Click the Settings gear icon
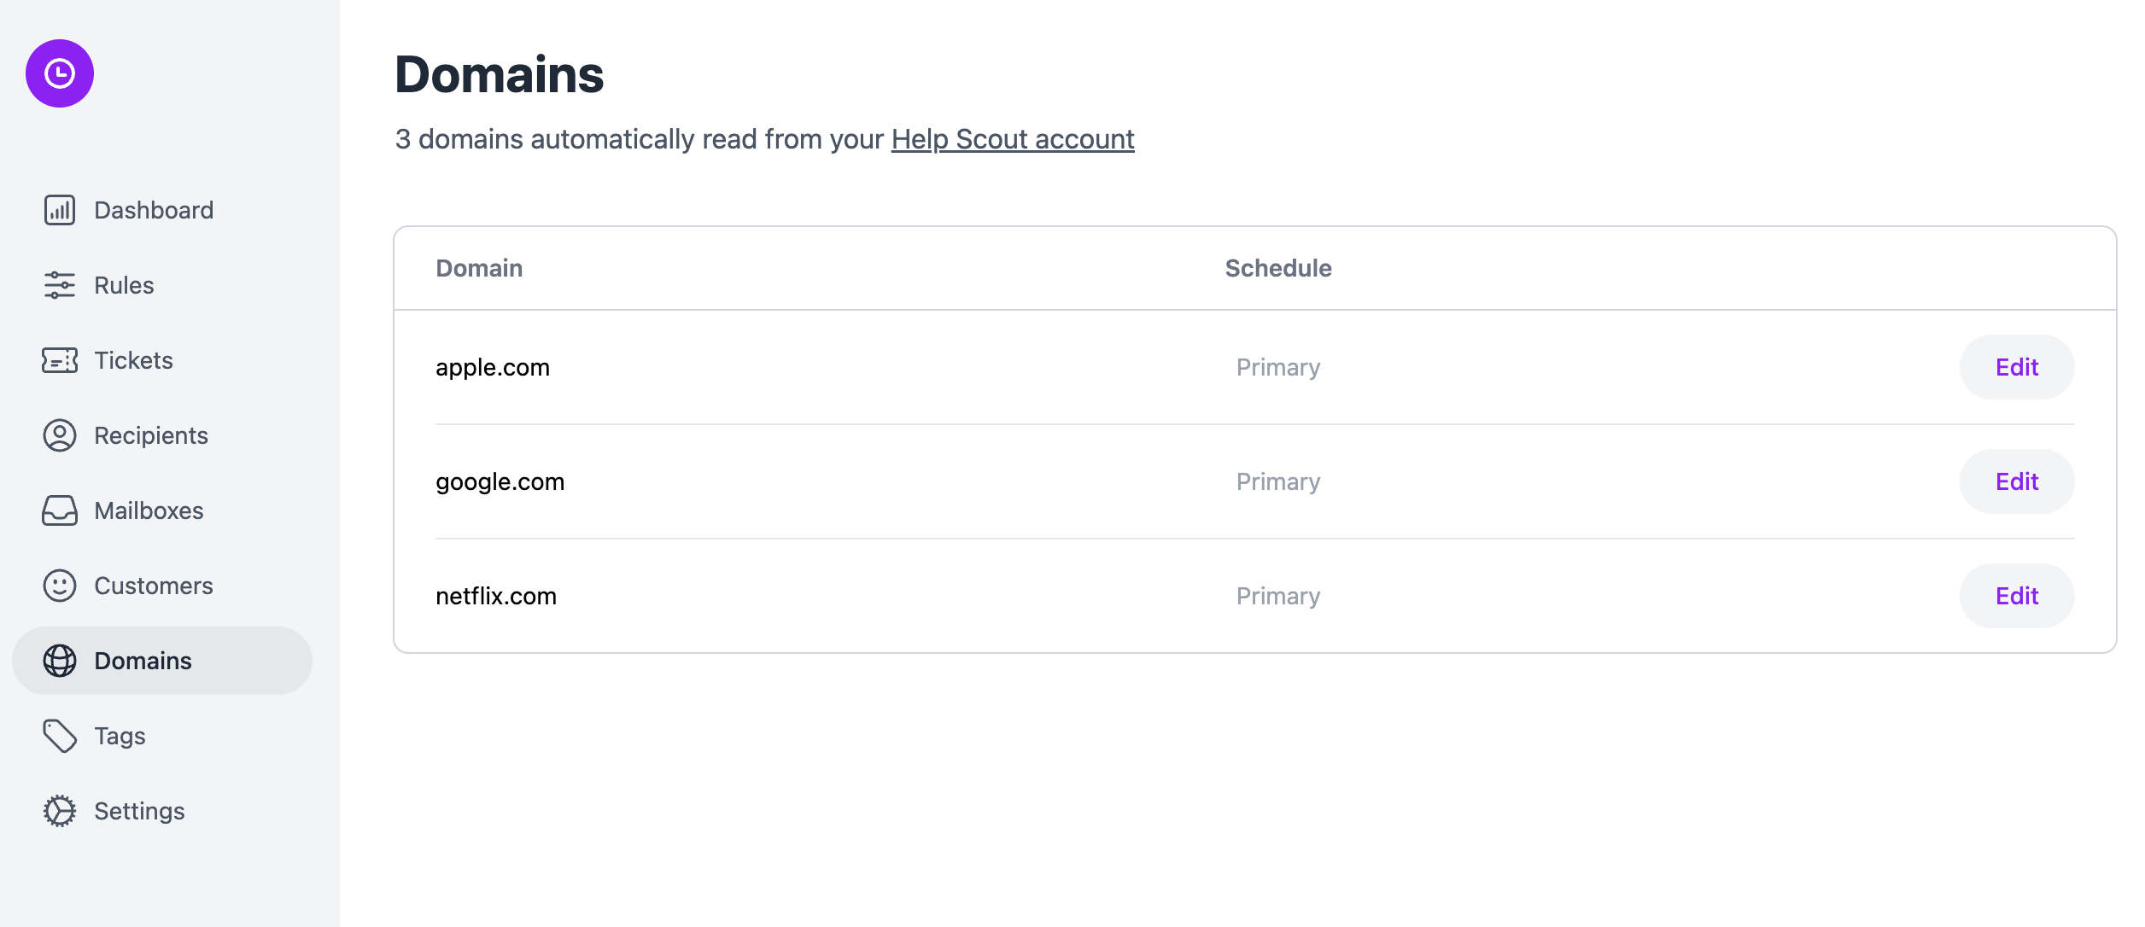2145x927 pixels. [60, 811]
